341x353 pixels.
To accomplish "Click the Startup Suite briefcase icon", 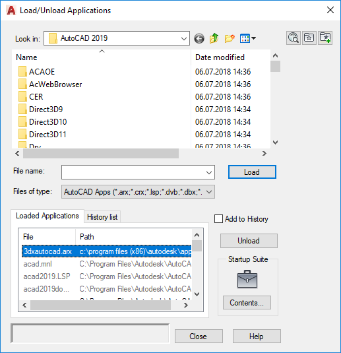I will (247, 279).
